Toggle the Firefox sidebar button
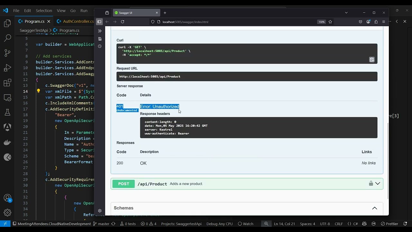 pos(99,22)
